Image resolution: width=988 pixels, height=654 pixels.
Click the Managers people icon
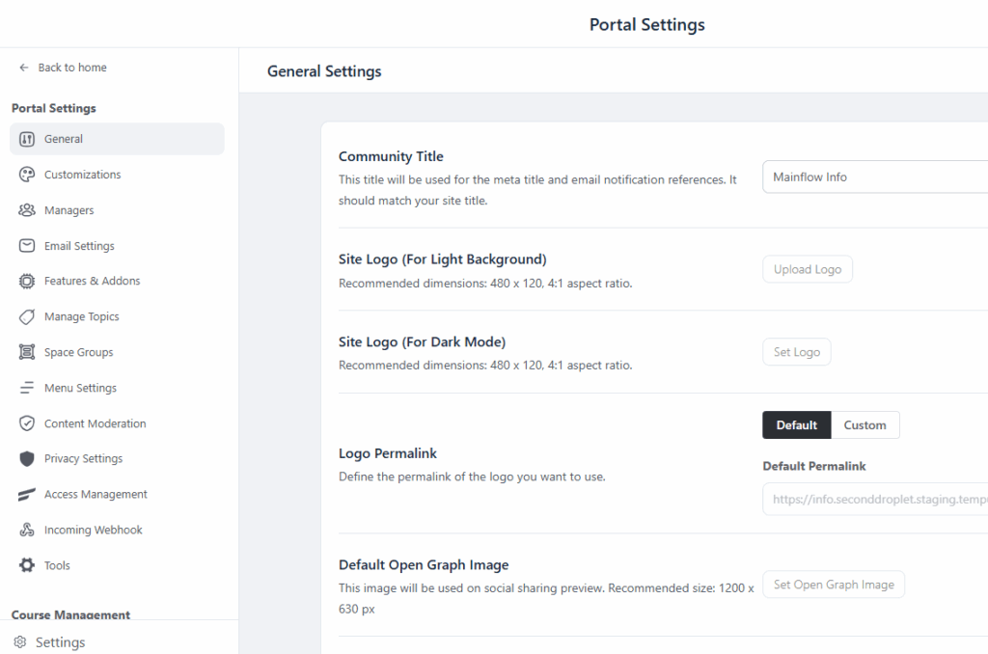click(x=27, y=210)
